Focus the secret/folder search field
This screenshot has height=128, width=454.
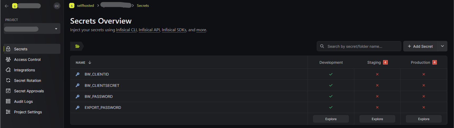coord(359,46)
